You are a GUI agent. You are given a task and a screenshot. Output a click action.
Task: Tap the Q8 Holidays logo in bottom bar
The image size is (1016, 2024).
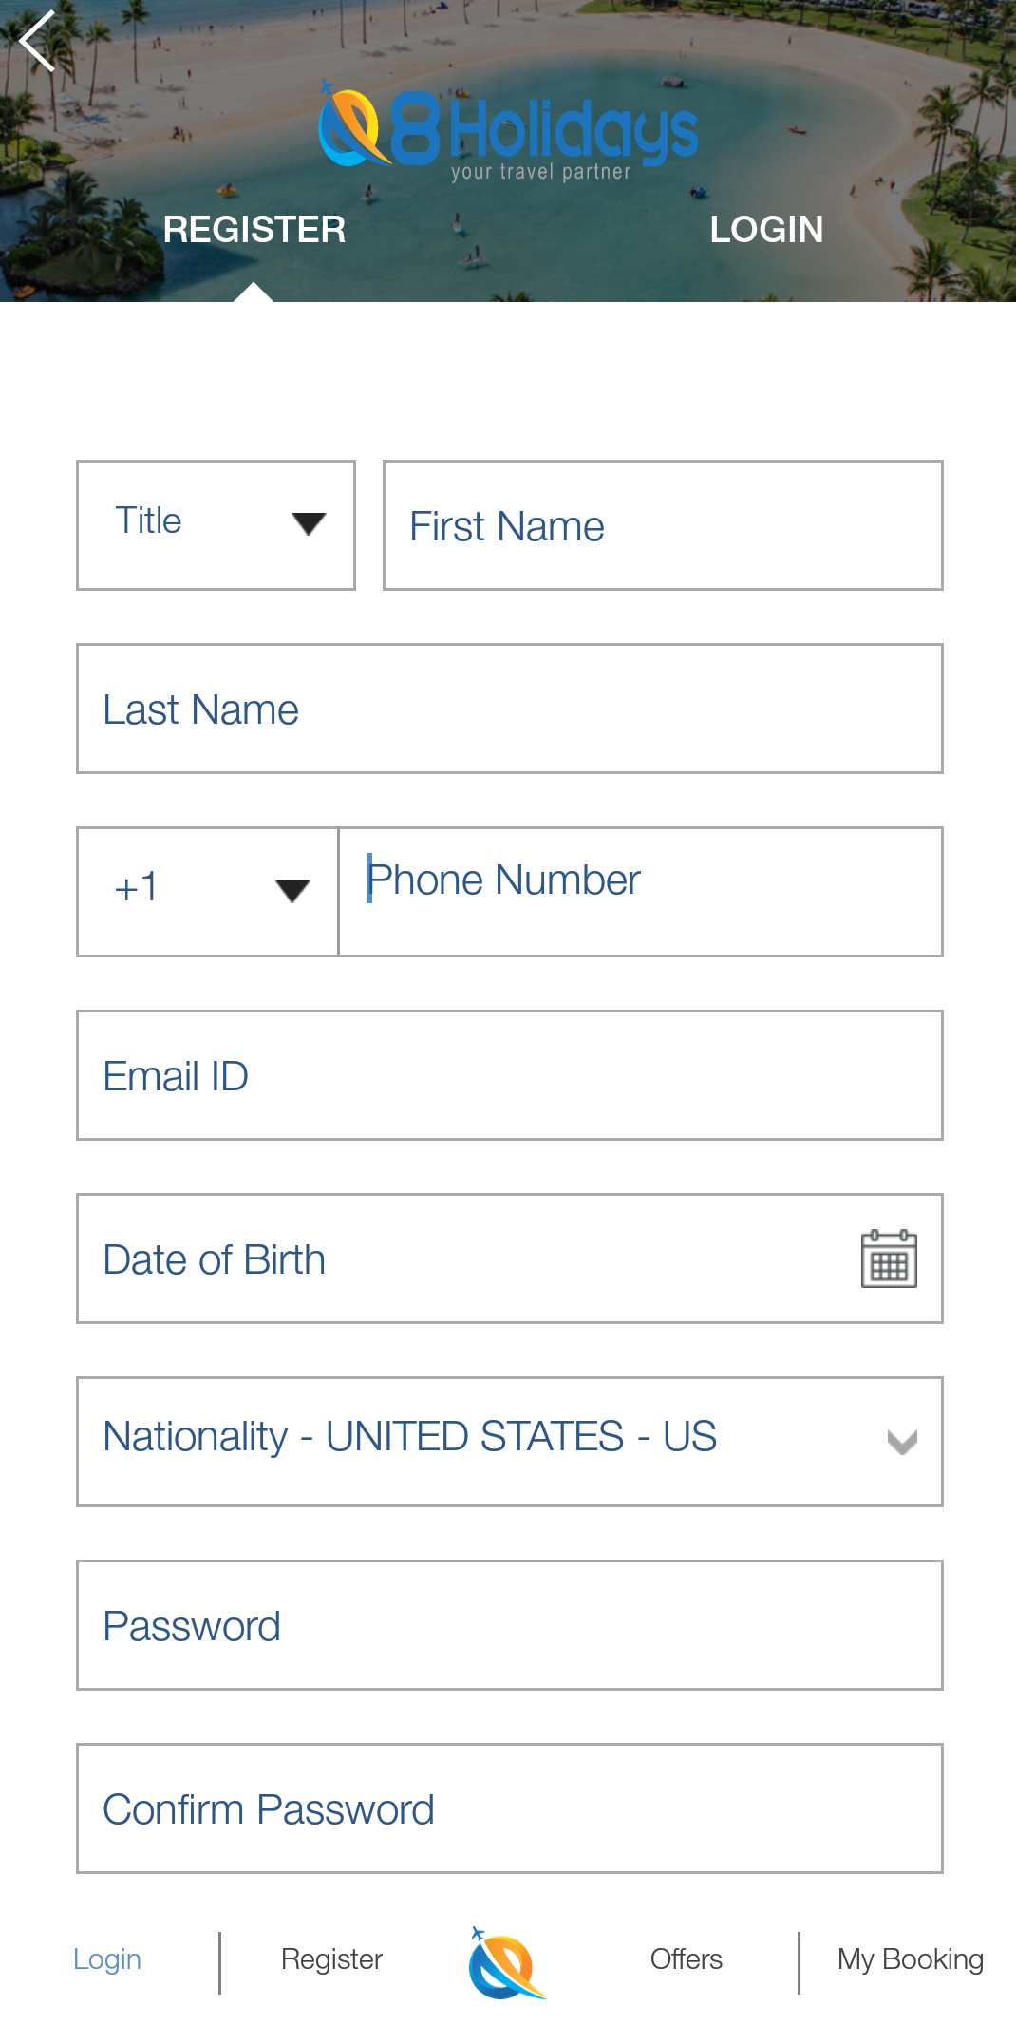pos(507,1962)
